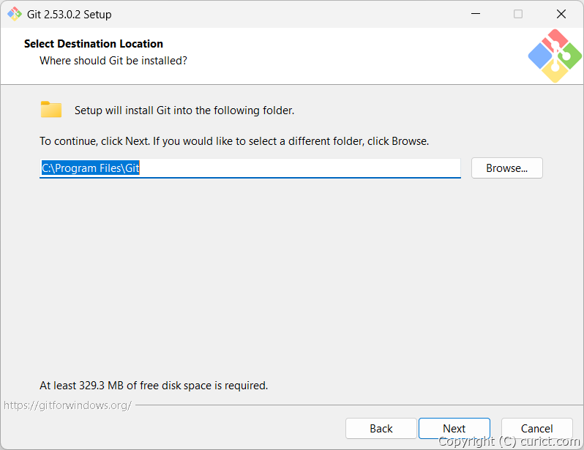Screen dimensions: 584x450
Task: Open the gitforwindows.org link
Action: coord(67,405)
